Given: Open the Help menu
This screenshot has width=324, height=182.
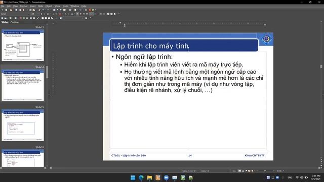Looking at the screenshot, I should (x=84, y=6).
